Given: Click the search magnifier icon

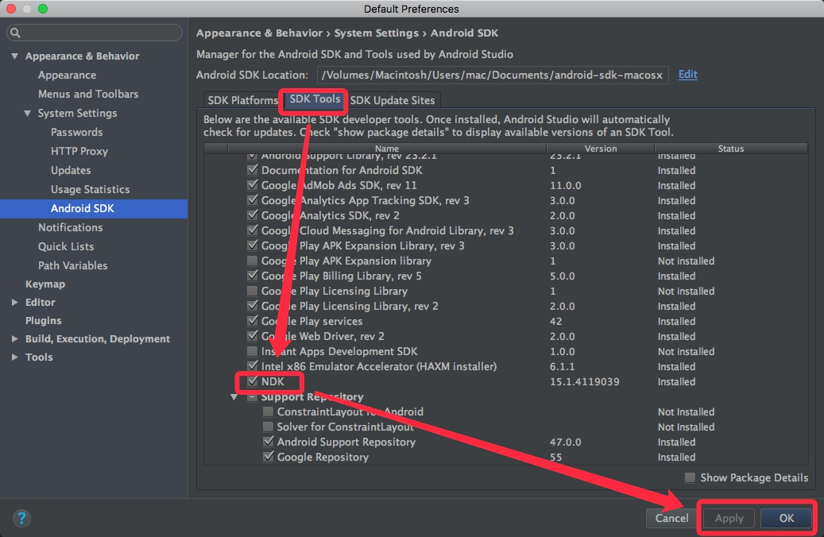Looking at the screenshot, I should tap(15, 33).
